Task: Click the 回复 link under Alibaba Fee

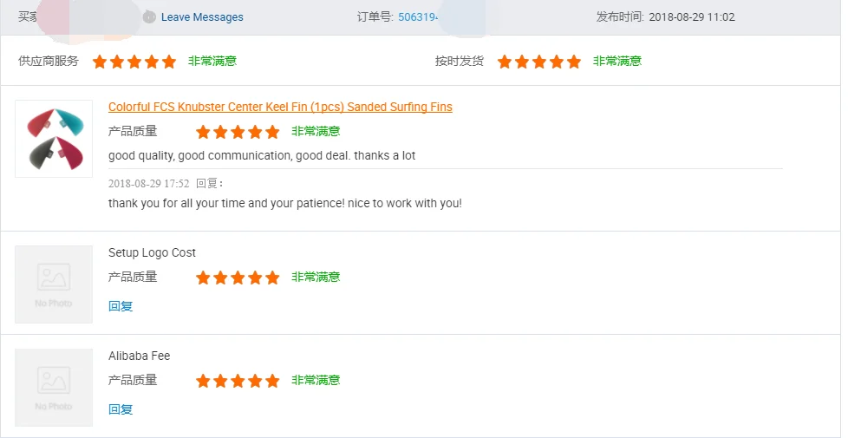Action: click(x=121, y=409)
